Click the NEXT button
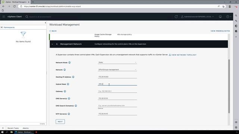The image size is (239, 134). pyautogui.click(x=60, y=122)
